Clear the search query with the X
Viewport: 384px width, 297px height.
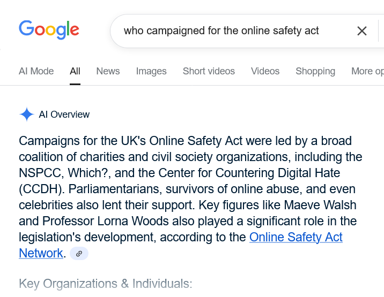[362, 31]
